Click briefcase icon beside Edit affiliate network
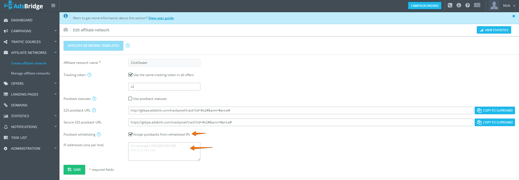This screenshot has height=180, width=519. 66,30
